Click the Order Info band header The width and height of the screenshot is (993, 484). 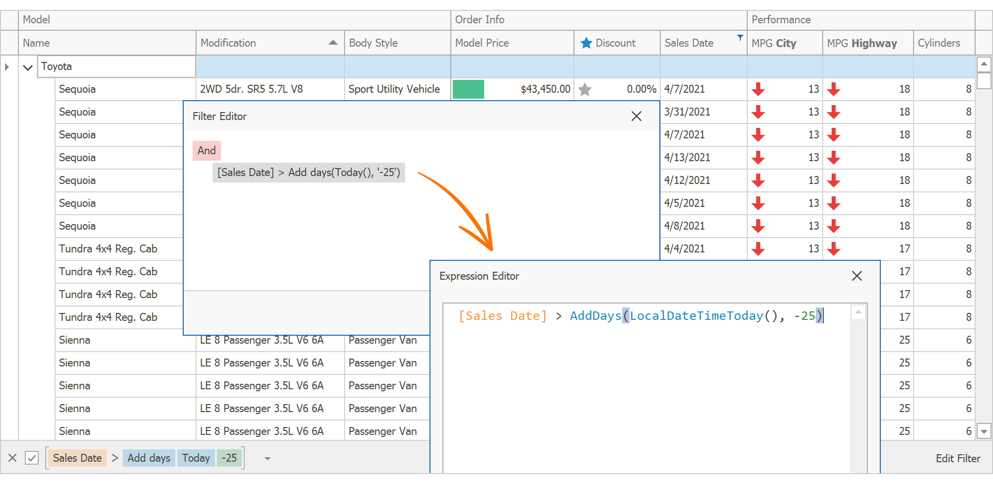pyautogui.click(x=480, y=19)
